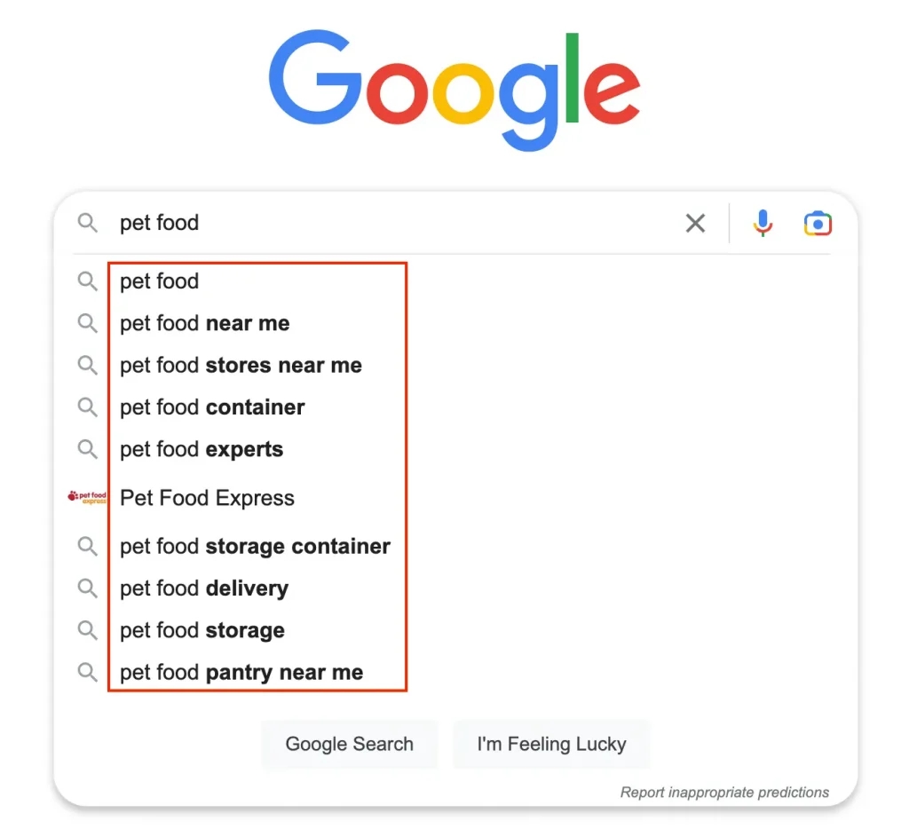Select 'pet food stores near me' suggestion
The width and height of the screenshot is (909, 829).
pyautogui.click(x=241, y=365)
